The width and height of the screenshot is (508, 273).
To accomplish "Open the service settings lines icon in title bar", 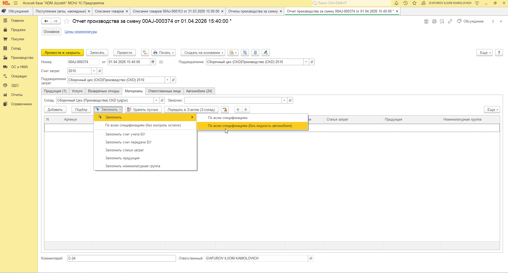I will click(477, 3).
